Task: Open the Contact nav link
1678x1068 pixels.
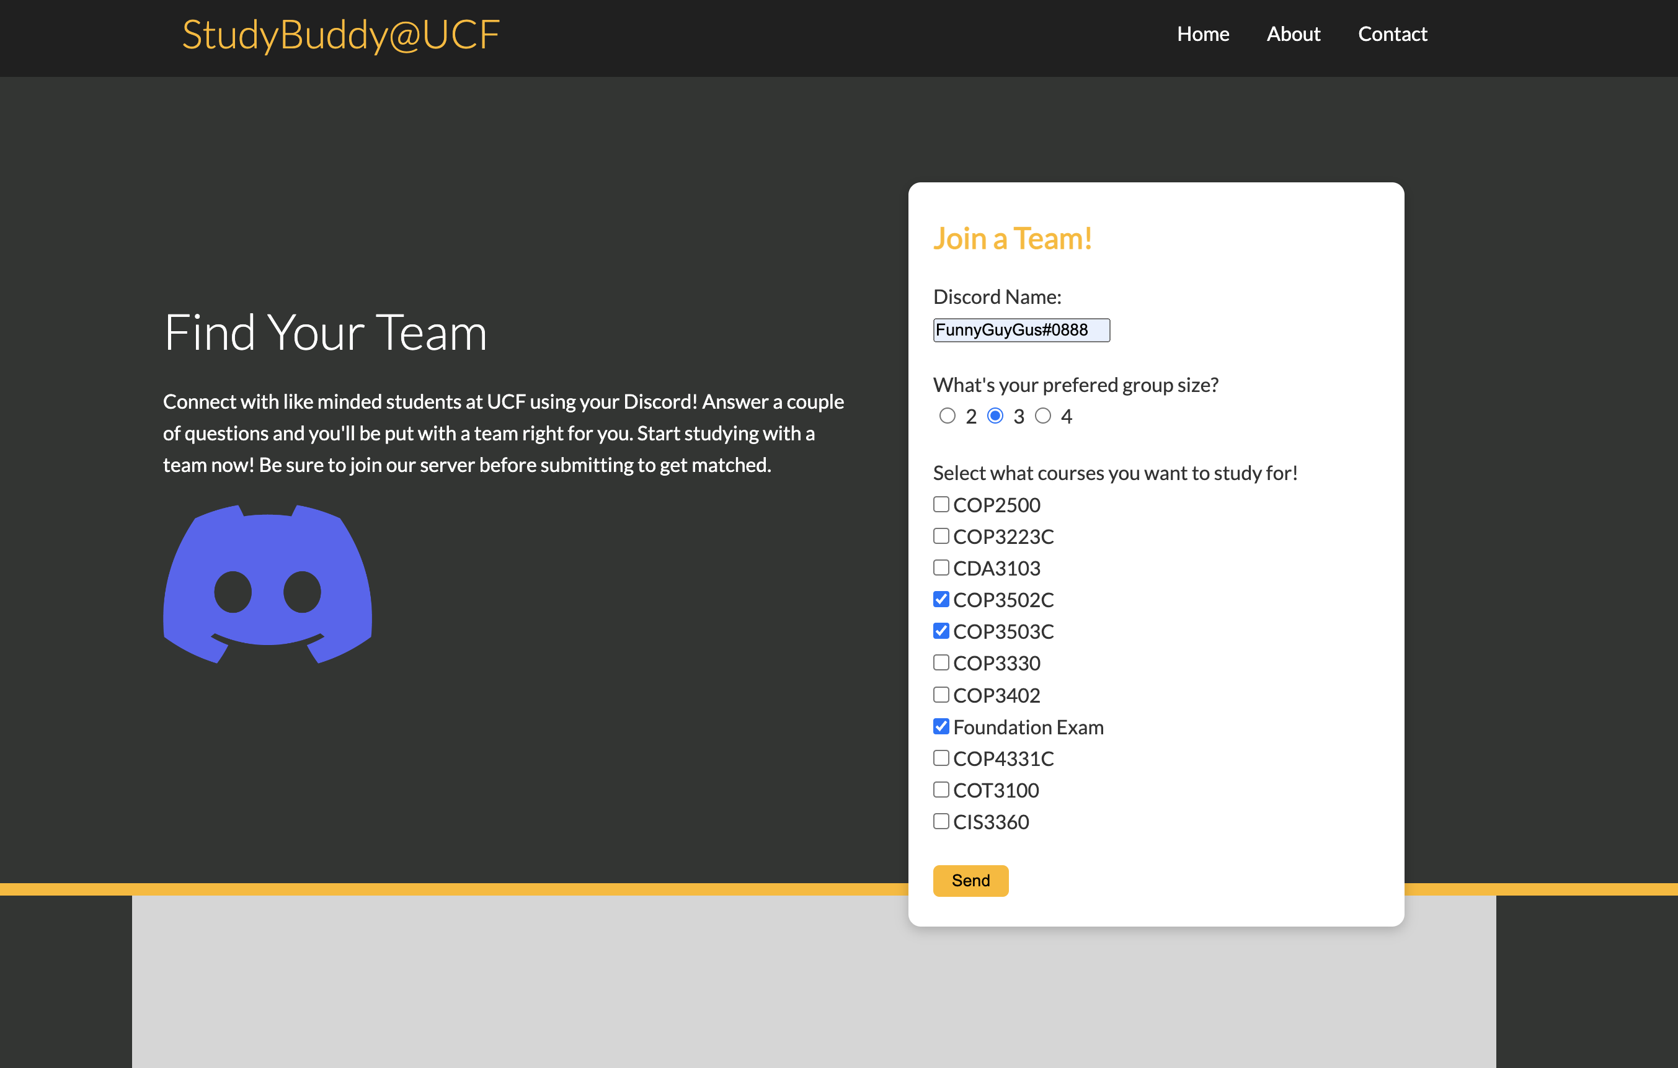Action: pos(1392,33)
